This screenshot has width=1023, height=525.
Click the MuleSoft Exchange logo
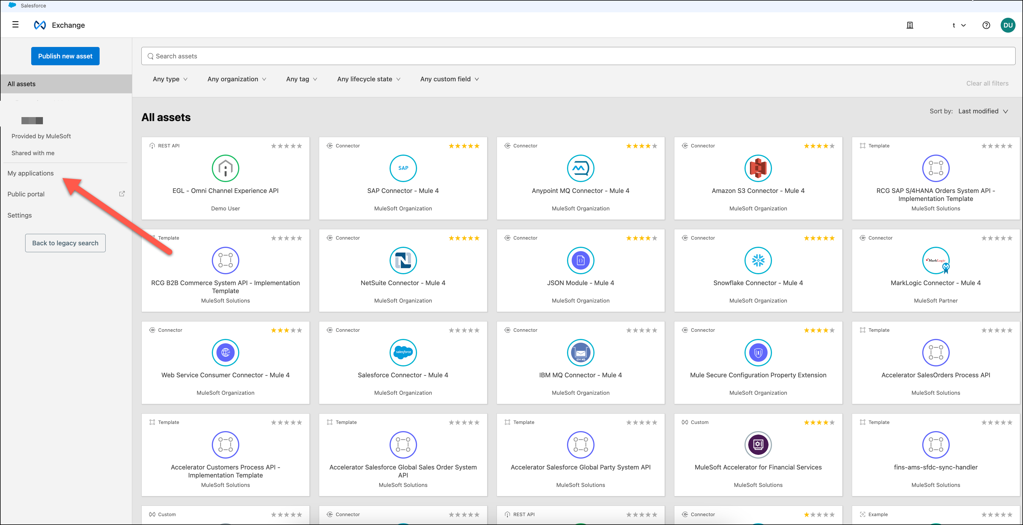[x=40, y=25]
